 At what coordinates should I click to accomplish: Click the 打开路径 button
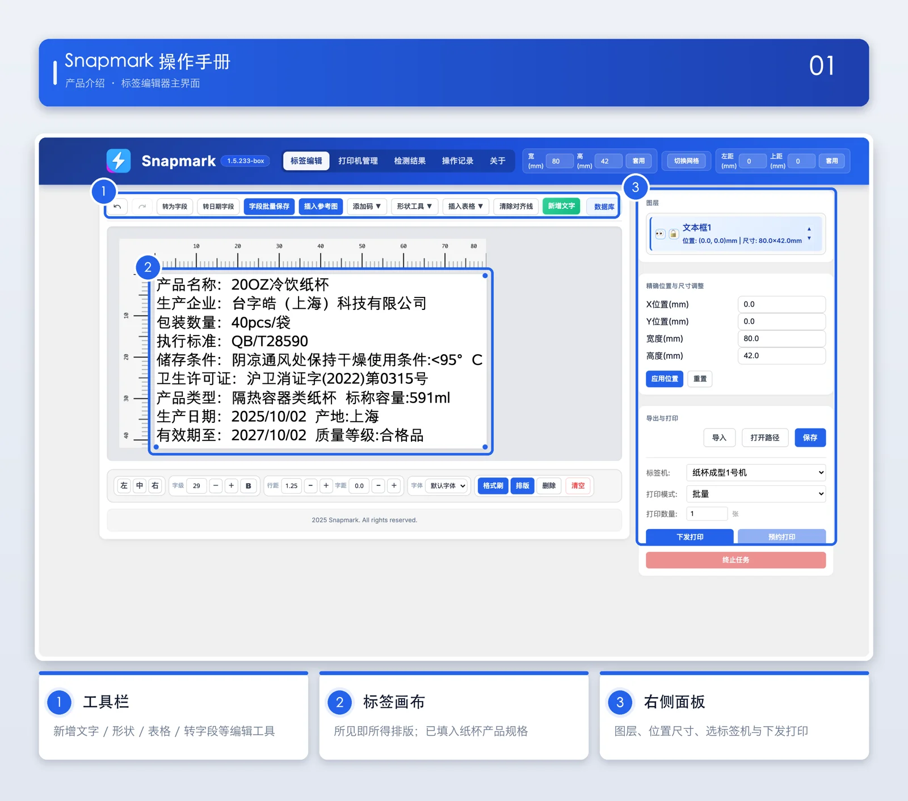click(x=765, y=438)
